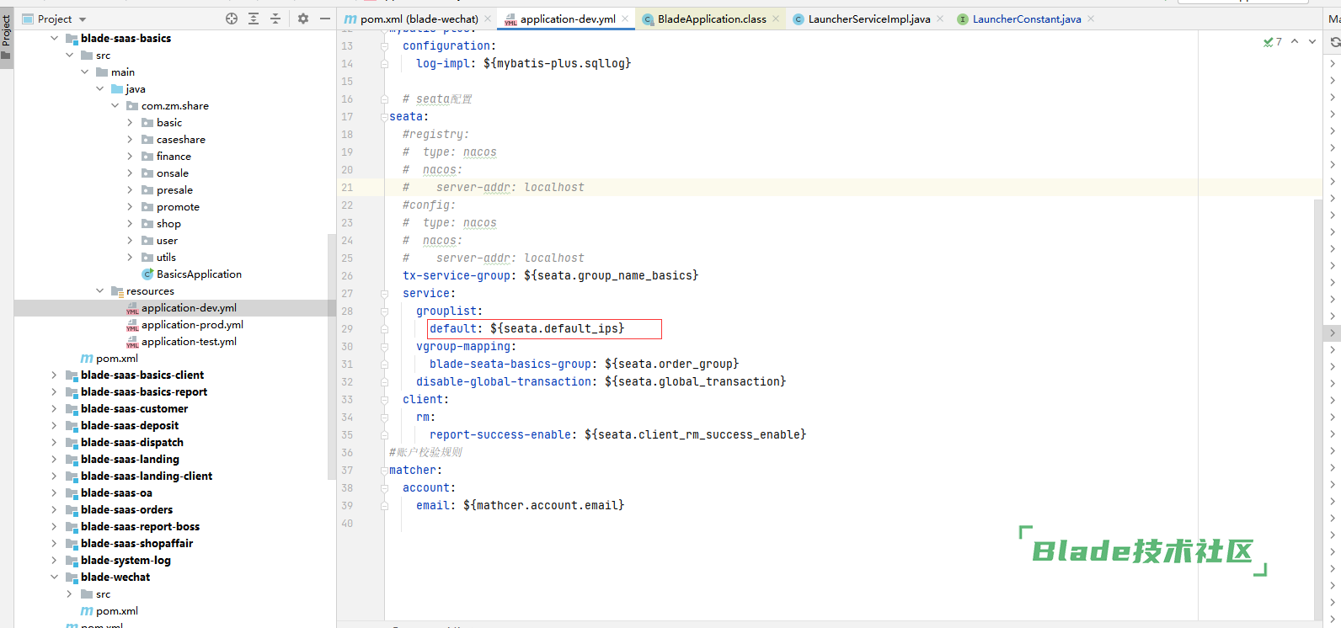This screenshot has height=628, width=1341.
Task: Close the LauncherConstant.java tab
Action: tap(1091, 19)
